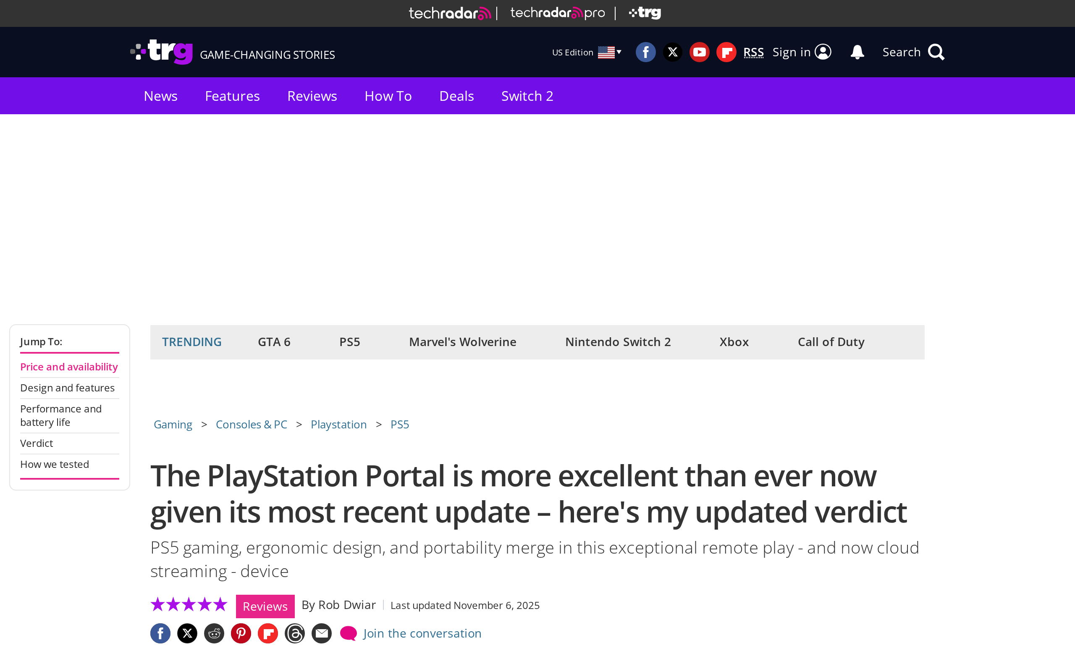
Task: Jump to Verdict section
Action: click(x=37, y=443)
